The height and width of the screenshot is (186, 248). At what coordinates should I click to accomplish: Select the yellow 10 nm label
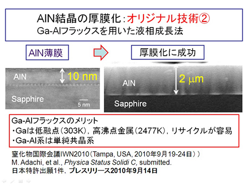pyautogui.click(x=83, y=76)
